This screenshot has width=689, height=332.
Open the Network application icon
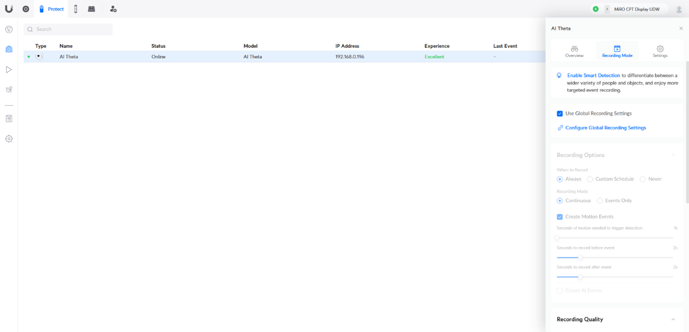coord(26,9)
